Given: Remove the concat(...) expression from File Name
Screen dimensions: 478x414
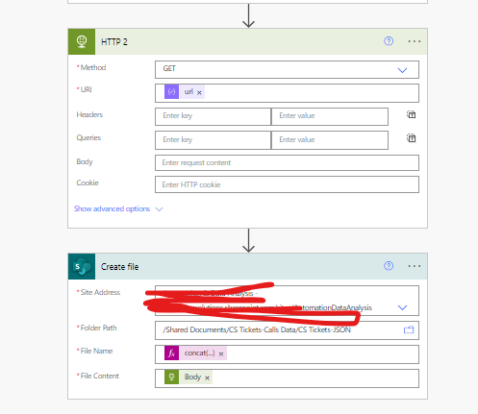Looking at the screenshot, I should pyautogui.click(x=221, y=353).
